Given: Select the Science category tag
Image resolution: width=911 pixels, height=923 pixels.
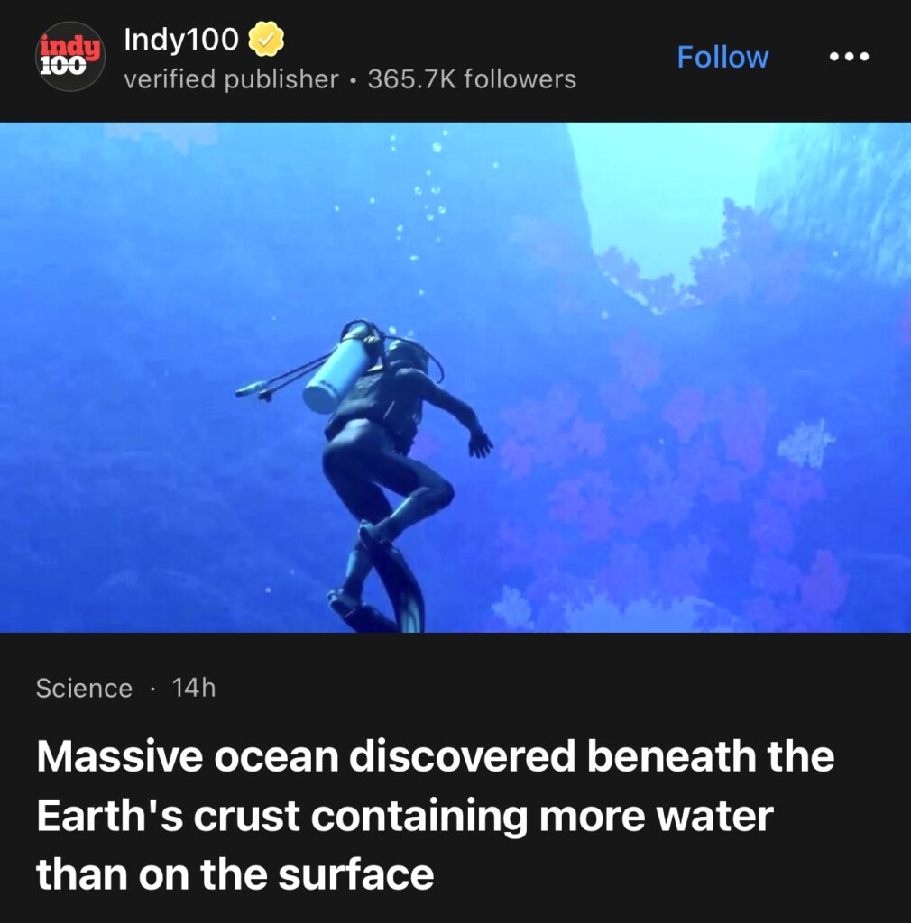Looking at the screenshot, I should pos(84,688).
